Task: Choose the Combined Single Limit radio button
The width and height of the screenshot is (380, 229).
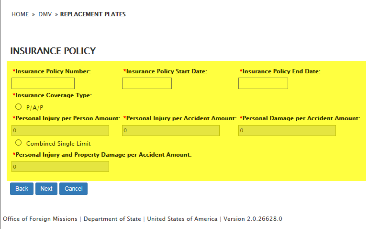Action: pos(19,143)
